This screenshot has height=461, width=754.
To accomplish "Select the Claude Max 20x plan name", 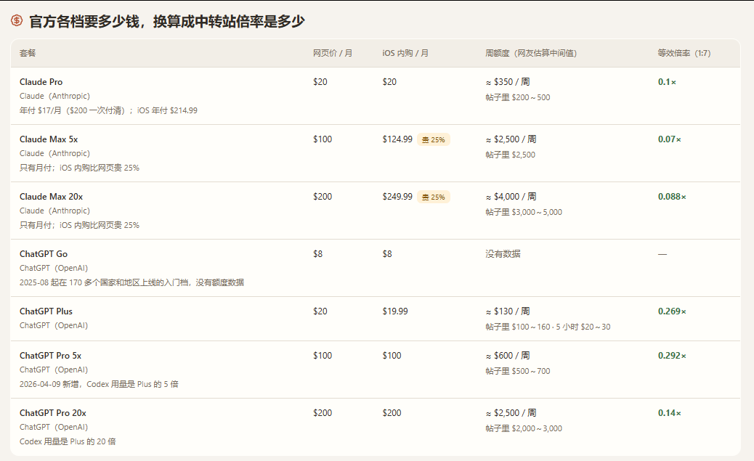I will [x=51, y=196].
